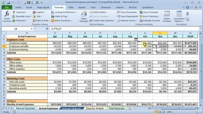Click the zoom out minus button

175,112
